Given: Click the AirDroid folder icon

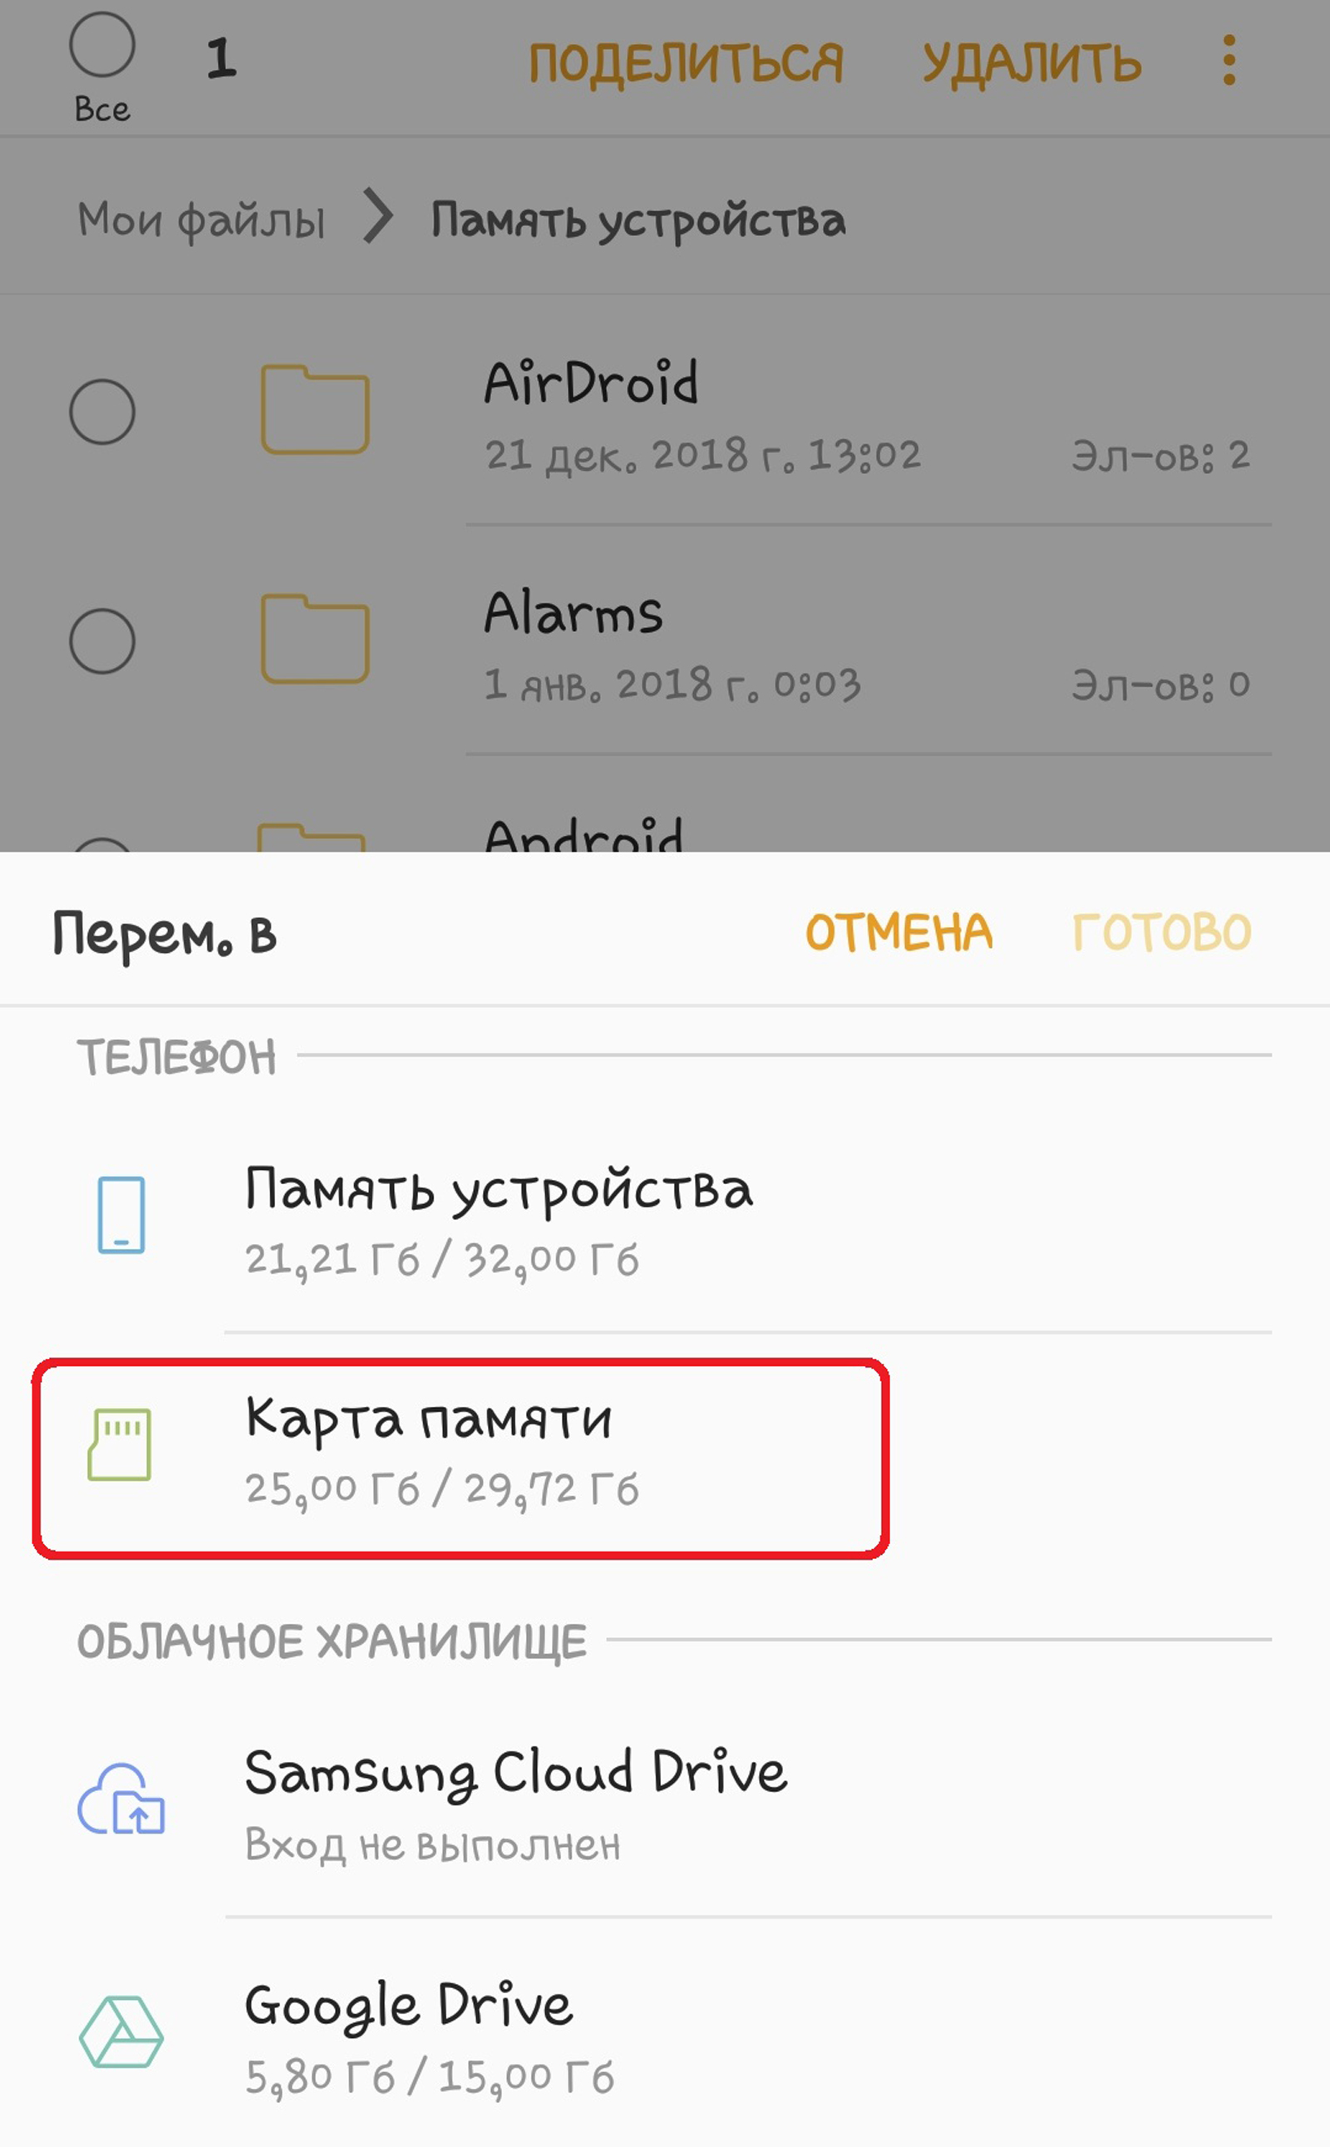Looking at the screenshot, I should coord(315,409).
